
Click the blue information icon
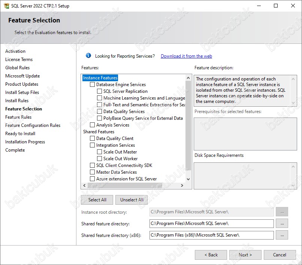88,56
